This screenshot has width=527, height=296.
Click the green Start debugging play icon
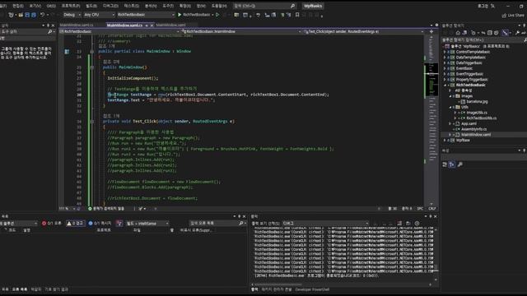[x=180, y=15]
